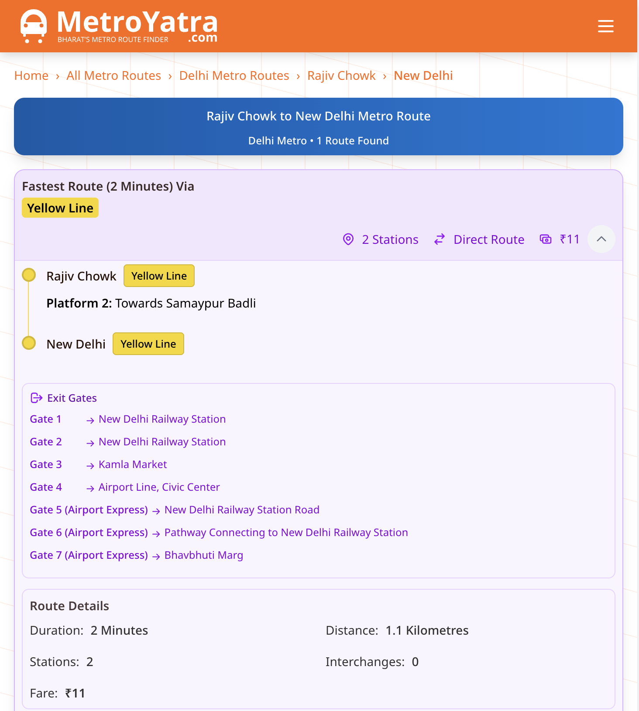Select the Rajiv Chowk station marker circle
639x711 pixels.
click(29, 275)
